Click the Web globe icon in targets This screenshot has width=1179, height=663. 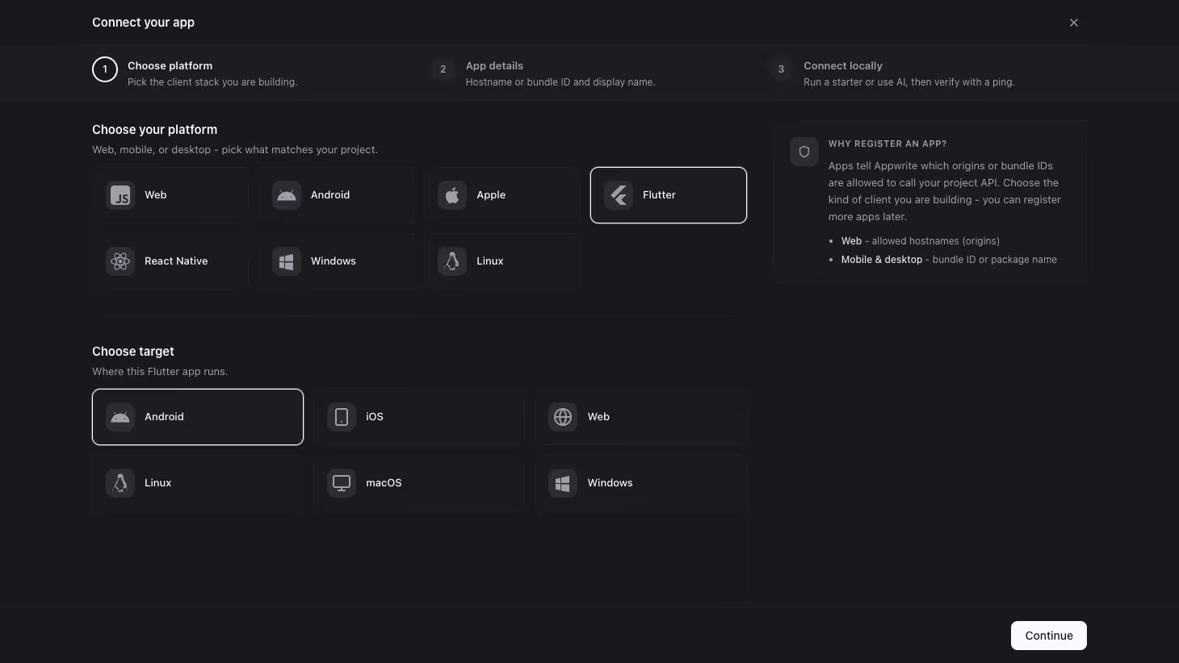[x=563, y=417]
